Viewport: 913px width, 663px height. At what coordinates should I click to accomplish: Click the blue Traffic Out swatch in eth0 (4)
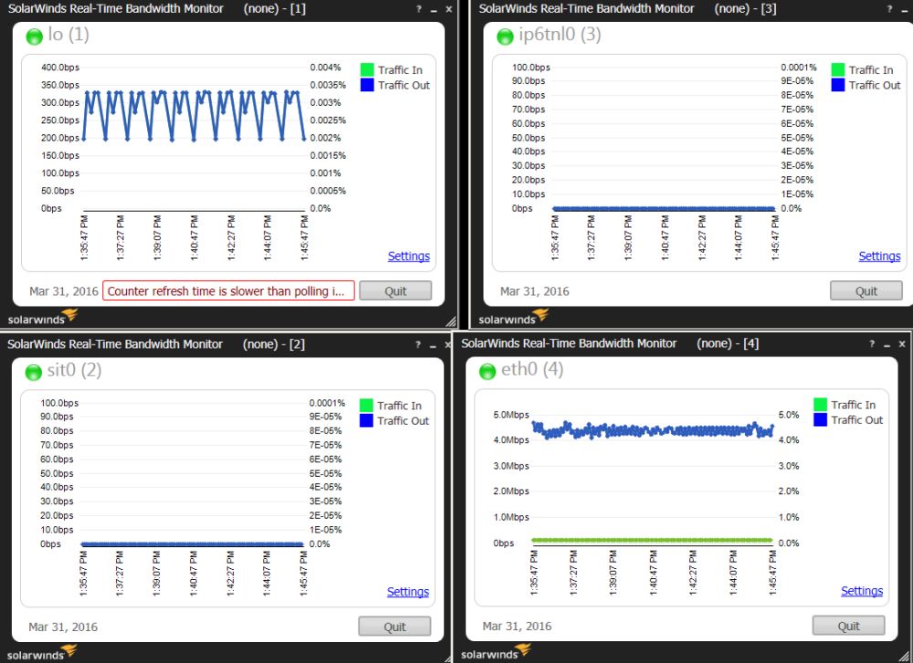click(x=821, y=420)
